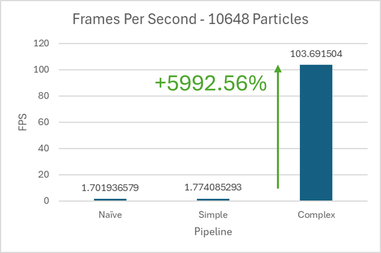
Task: Click the Naïve category label
Action: tap(110, 215)
